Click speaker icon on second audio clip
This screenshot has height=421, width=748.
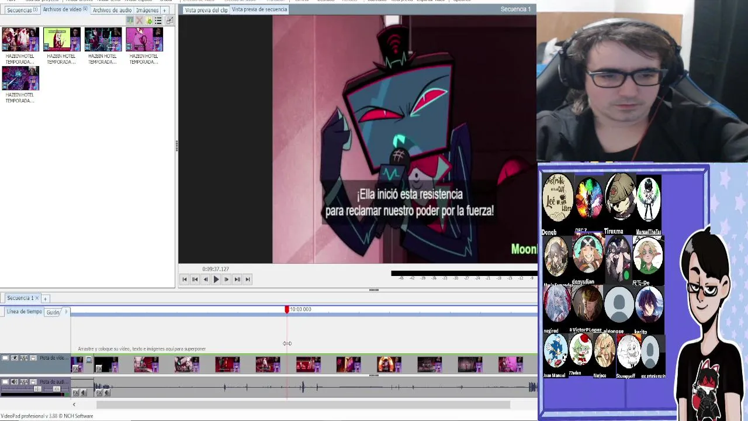click(x=107, y=392)
